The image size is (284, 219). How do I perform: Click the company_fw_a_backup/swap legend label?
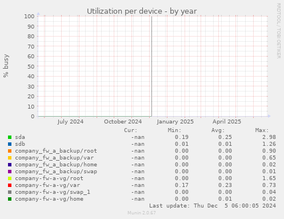pyautogui.click(x=56, y=172)
